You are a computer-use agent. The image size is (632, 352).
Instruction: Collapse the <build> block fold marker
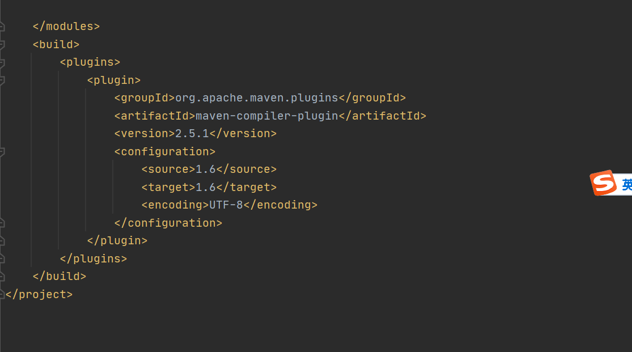[x=2, y=45]
